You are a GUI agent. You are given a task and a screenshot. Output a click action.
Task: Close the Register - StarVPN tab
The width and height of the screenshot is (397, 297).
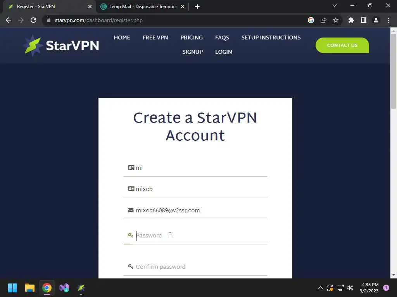point(90,7)
